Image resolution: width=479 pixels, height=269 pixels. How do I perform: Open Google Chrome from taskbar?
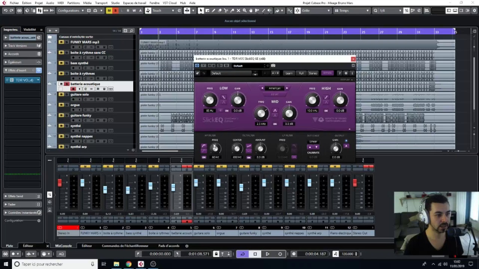coord(128,264)
